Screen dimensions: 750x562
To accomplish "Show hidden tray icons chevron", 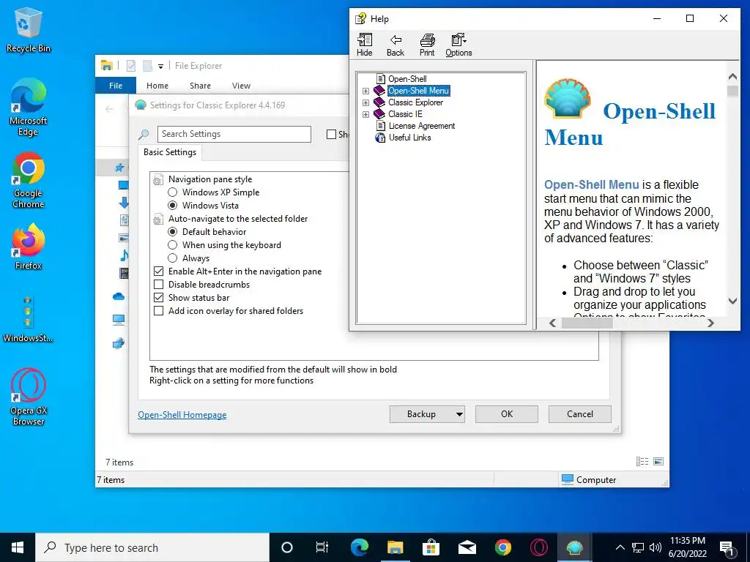I will pyautogui.click(x=620, y=547).
